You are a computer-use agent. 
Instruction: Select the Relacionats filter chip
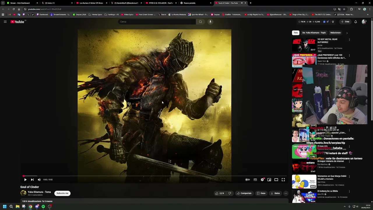[336, 33]
